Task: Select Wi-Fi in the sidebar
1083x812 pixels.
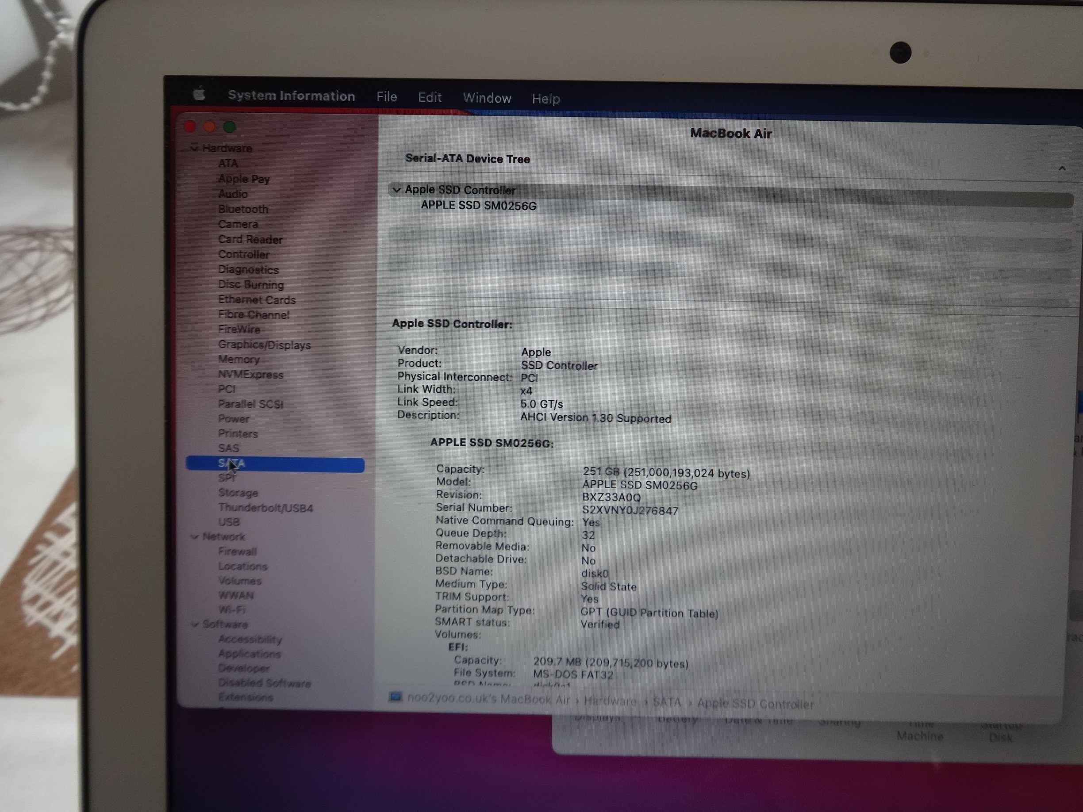Action: click(231, 610)
